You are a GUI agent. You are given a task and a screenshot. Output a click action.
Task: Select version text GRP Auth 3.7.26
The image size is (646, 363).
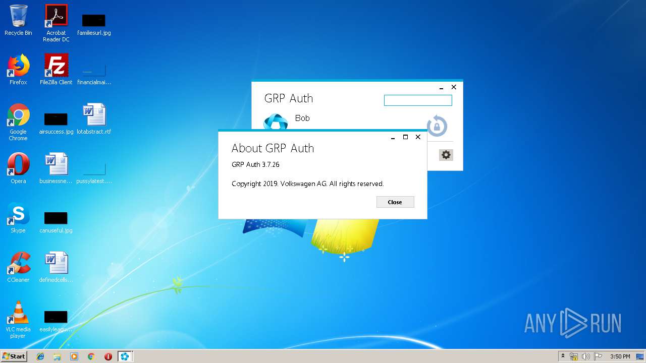(255, 164)
